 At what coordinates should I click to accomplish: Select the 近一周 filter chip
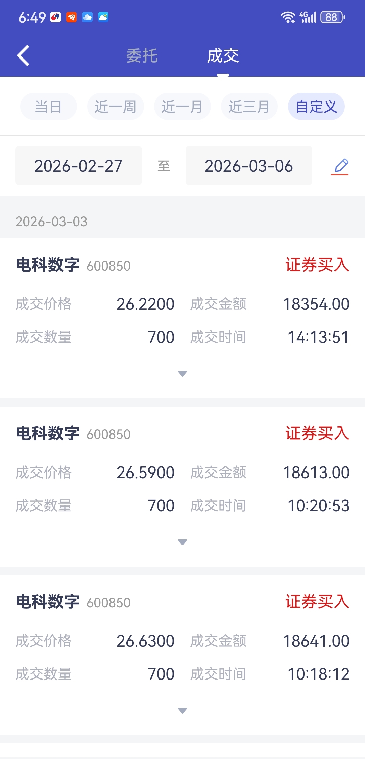115,107
